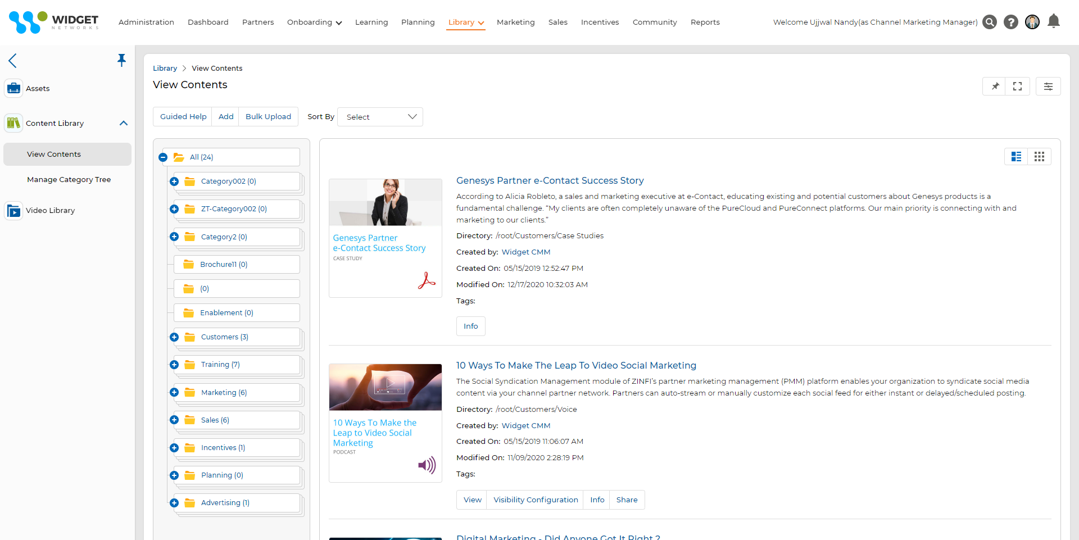The image size is (1079, 540).
Task: Collapse sidebar with back arrow
Action: pyautogui.click(x=12, y=61)
